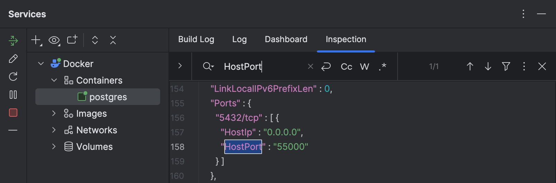Stop the container with the red stop icon
Screen dimensions: 556x183
coord(13,113)
